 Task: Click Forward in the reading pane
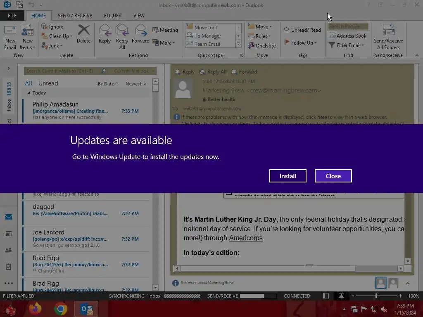(244, 72)
